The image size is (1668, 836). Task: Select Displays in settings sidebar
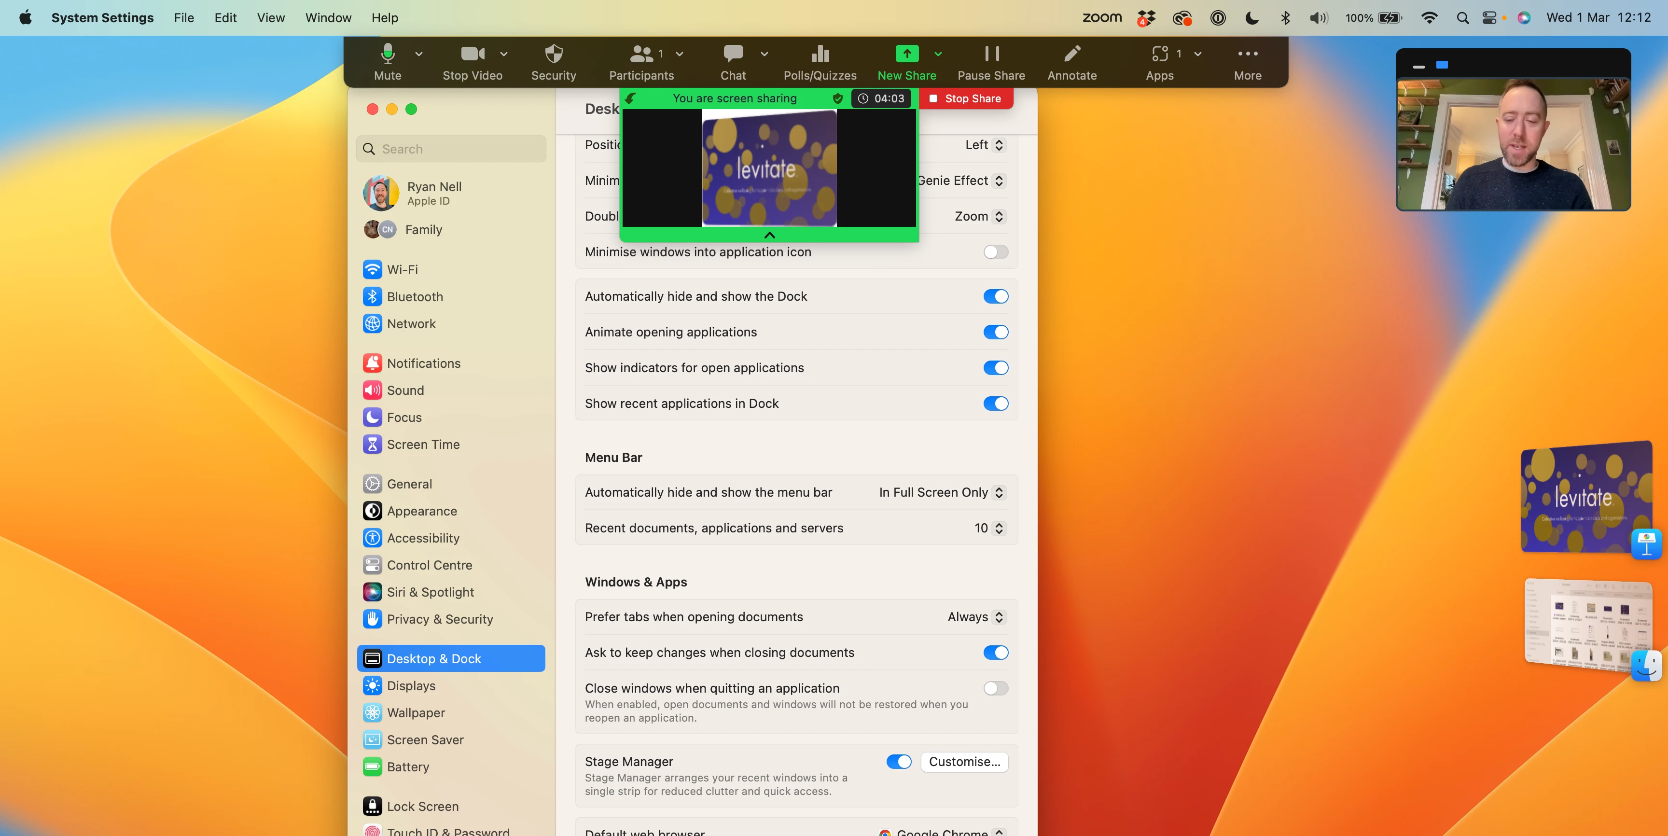tap(411, 686)
